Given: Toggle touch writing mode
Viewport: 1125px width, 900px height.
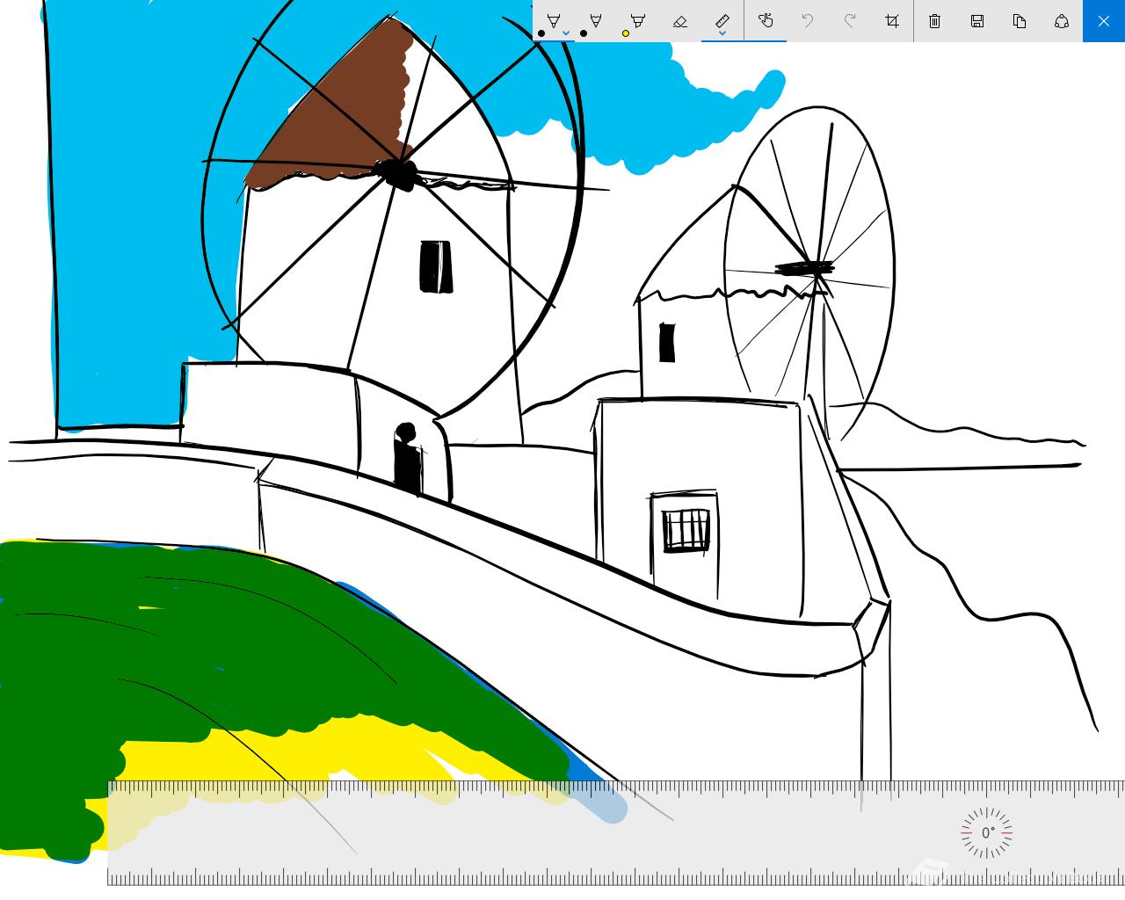Looking at the screenshot, I should pyautogui.click(x=766, y=20).
